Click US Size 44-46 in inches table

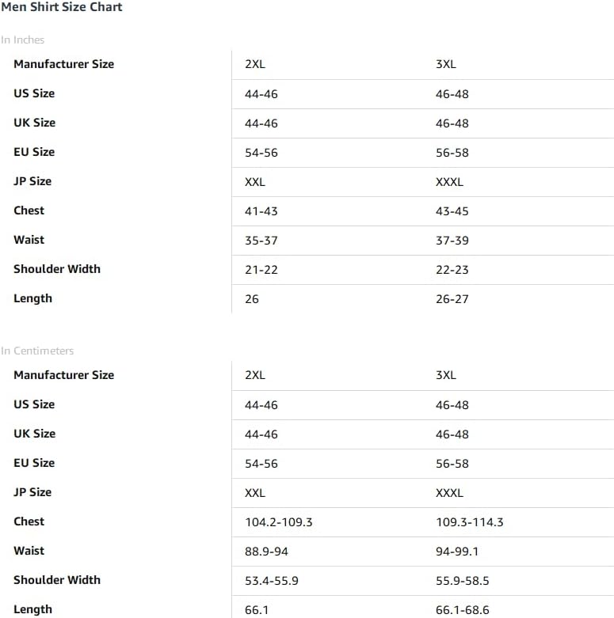(261, 94)
